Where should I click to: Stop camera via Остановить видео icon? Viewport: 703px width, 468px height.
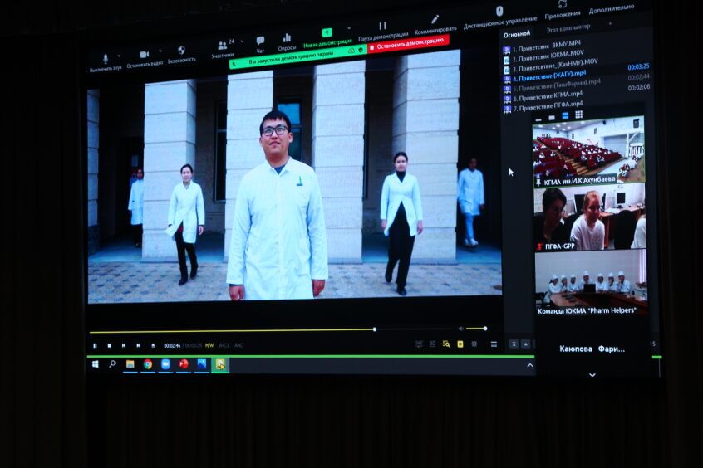[x=144, y=56]
